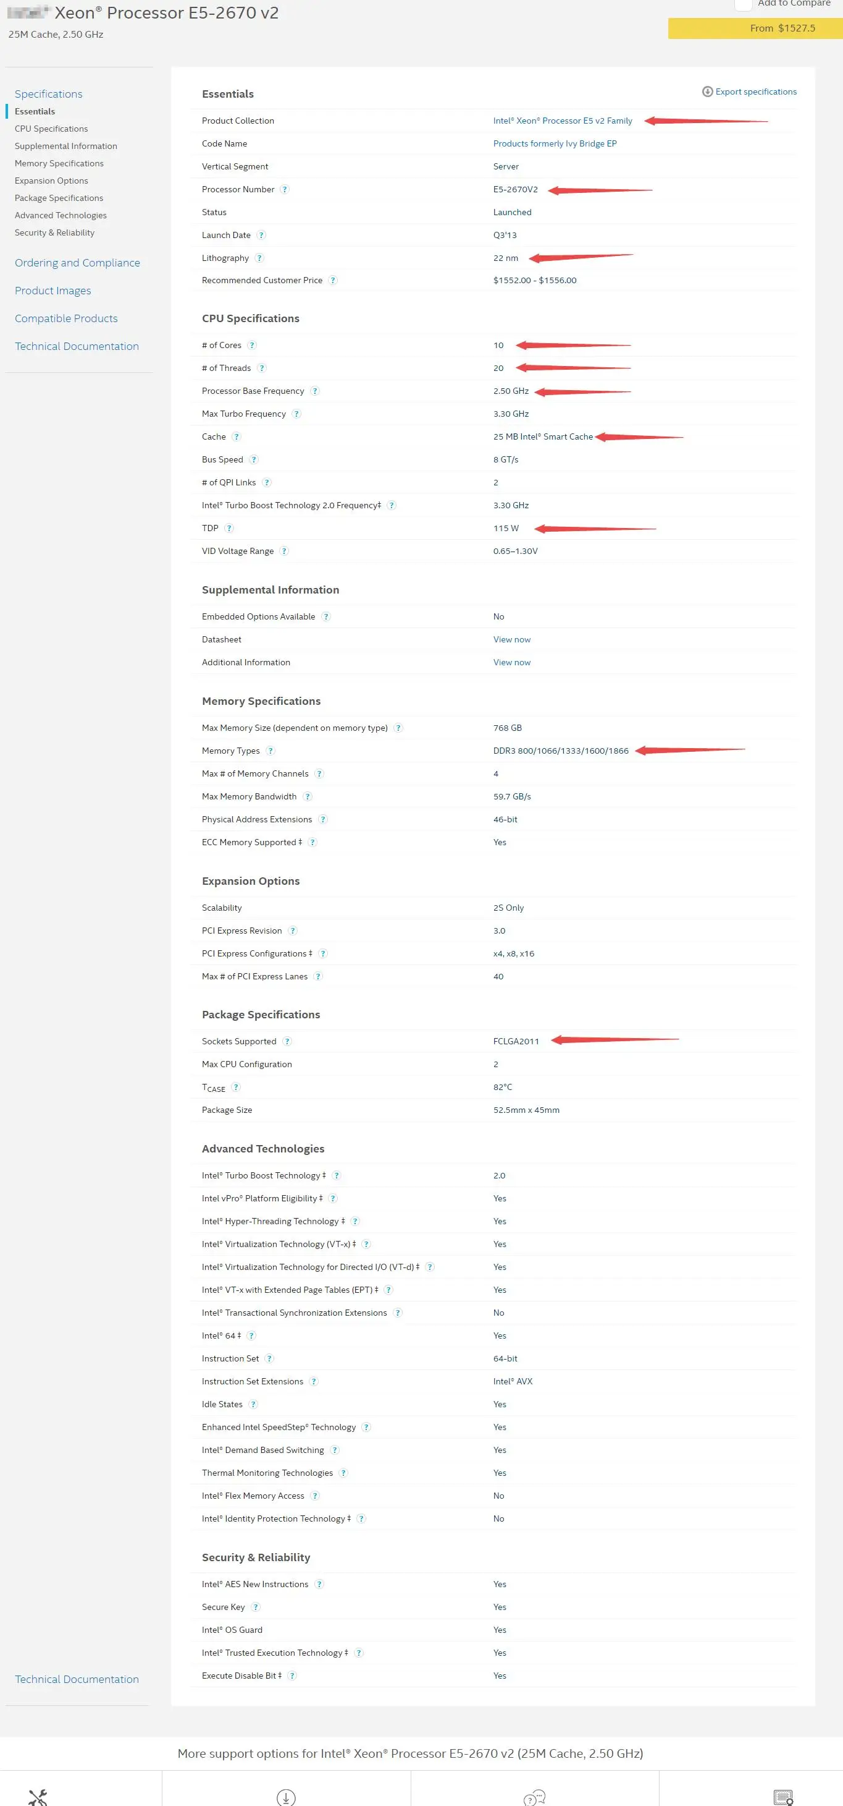Tick the Add to Compare checkbox

[x=743, y=4]
